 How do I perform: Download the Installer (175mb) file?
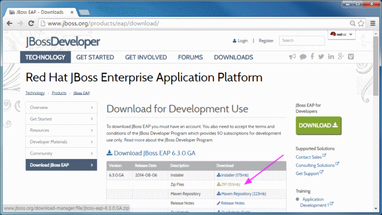click(x=233, y=175)
